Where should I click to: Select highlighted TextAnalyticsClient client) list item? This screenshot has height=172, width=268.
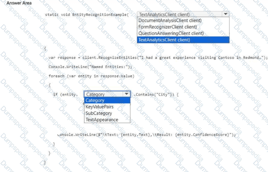tap(164, 40)
